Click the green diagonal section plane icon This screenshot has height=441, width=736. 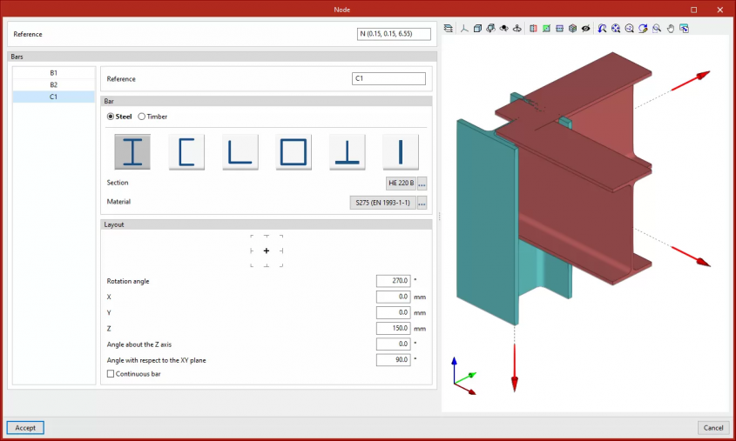click(546, 29)
